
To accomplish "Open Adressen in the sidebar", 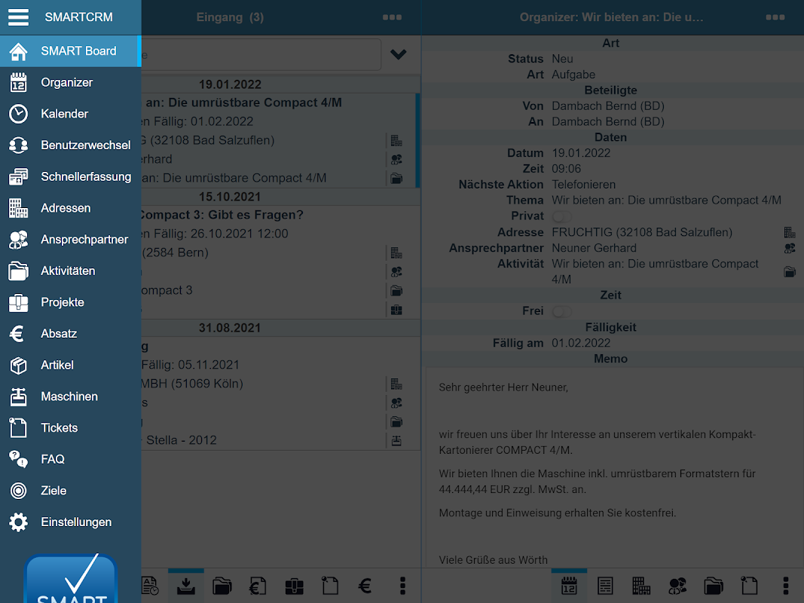I will click(70, 208).
